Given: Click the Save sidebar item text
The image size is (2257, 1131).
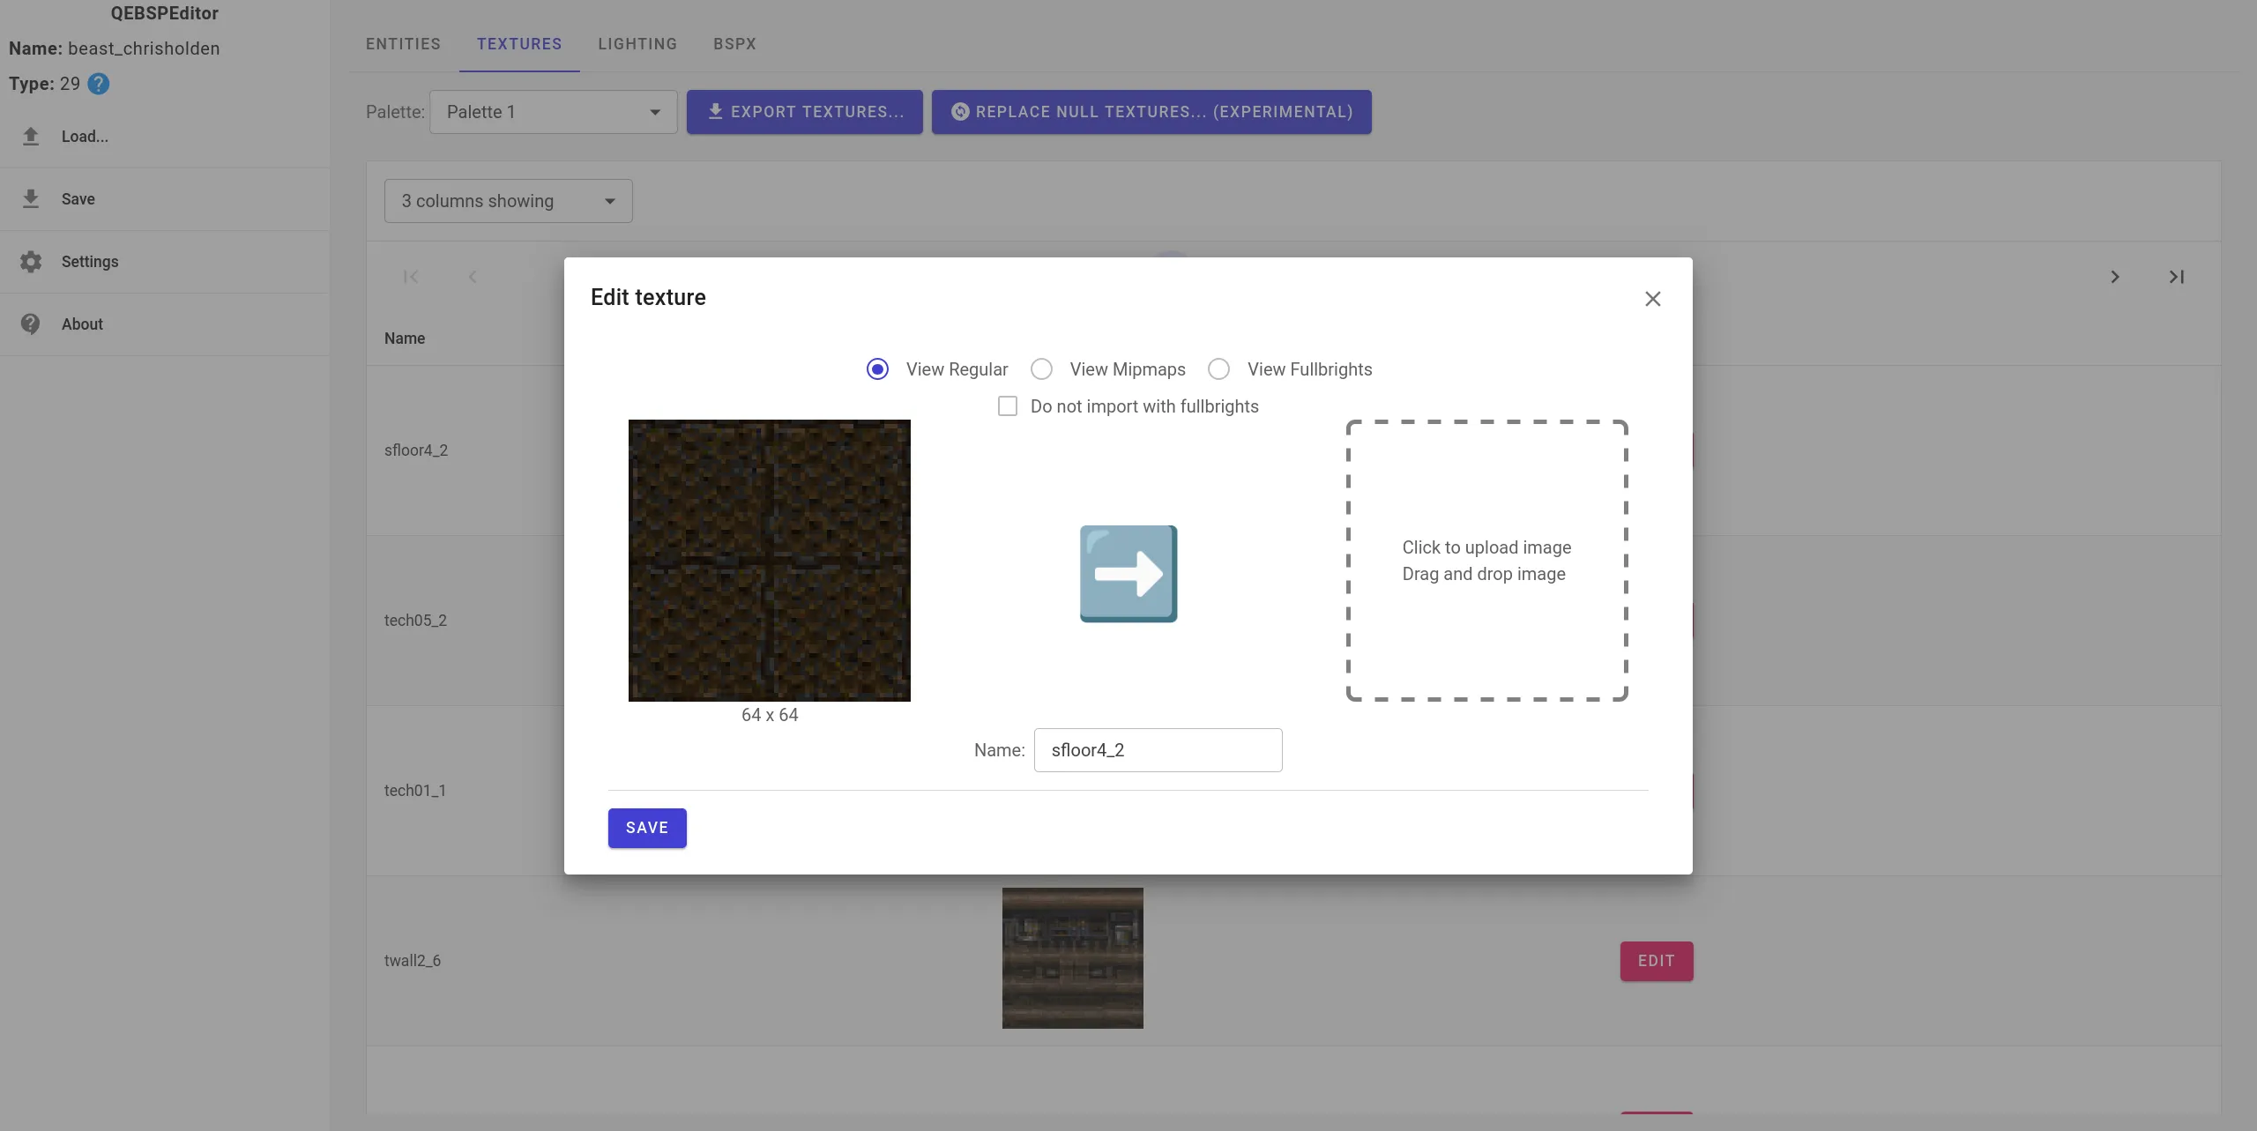Looking at the screenshot, I should point(78,199).
